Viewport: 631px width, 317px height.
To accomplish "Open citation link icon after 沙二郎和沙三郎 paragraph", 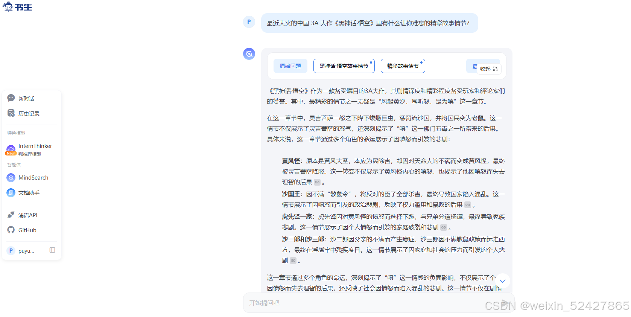I will 293,261.
